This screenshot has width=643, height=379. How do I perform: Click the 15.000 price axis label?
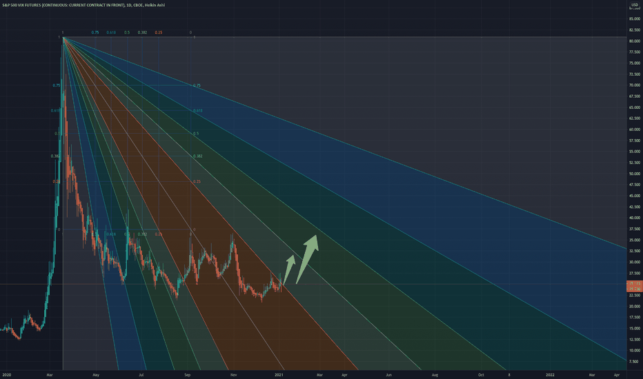point(635,329)
